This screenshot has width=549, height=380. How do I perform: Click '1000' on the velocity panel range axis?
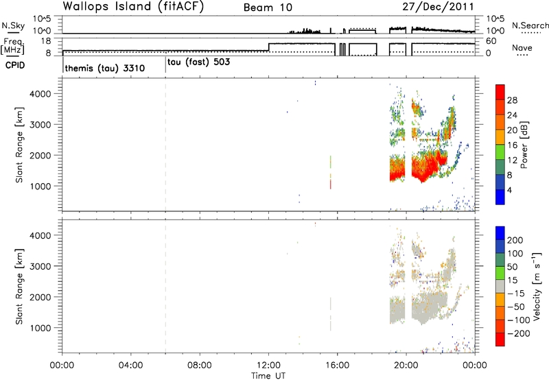pyautogui.click(x=40, y=328)
